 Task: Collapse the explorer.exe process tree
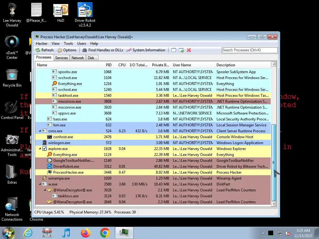(40, 148)
